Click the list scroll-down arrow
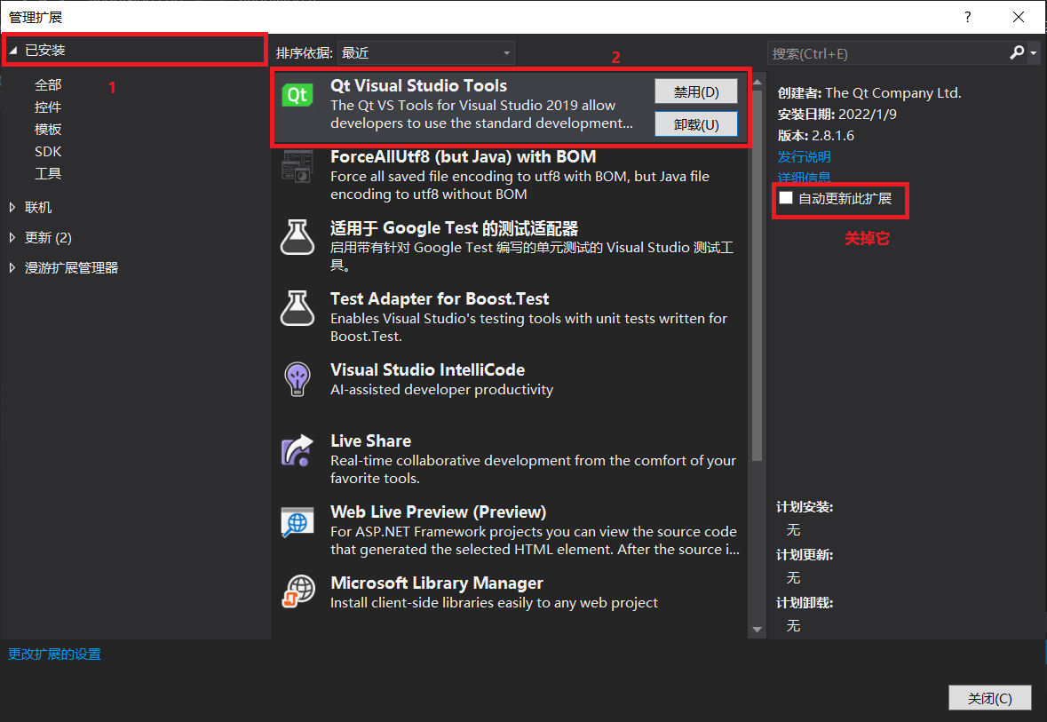The image size is (1047, 722). pyautogui.click(x=757, y=629)
